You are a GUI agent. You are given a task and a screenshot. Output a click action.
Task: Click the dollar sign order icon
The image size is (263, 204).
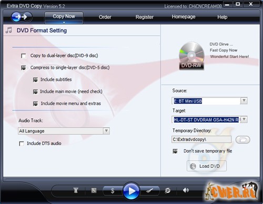tap(113, 190)
